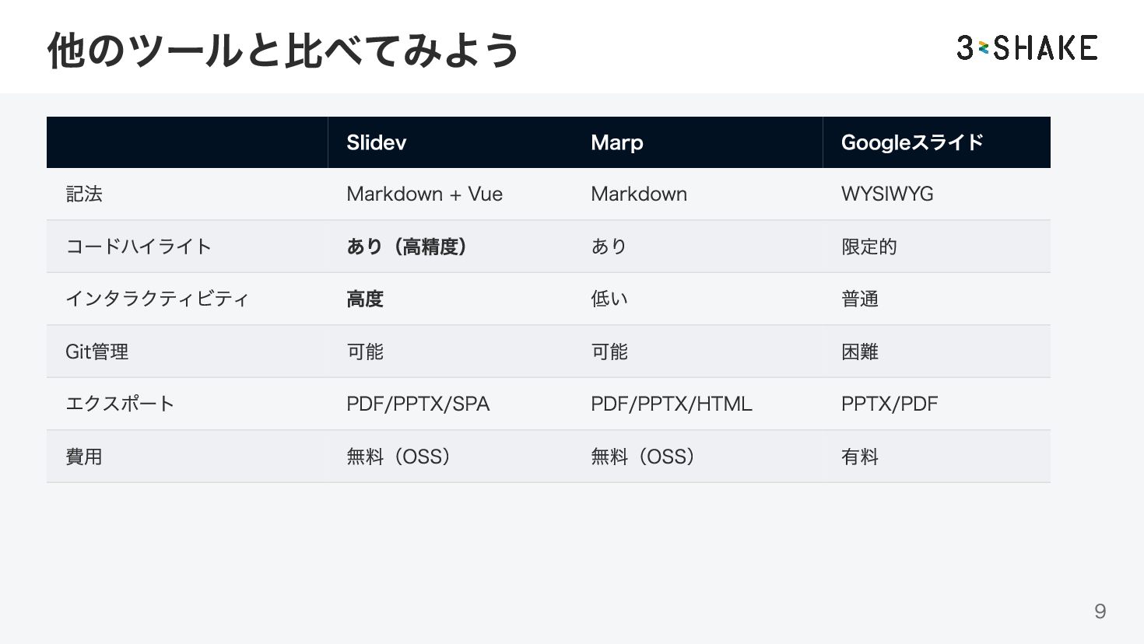Click the 低い cell
This screenshot has width=1144, height=644.
pyautogui.click(x=609, y=299)
